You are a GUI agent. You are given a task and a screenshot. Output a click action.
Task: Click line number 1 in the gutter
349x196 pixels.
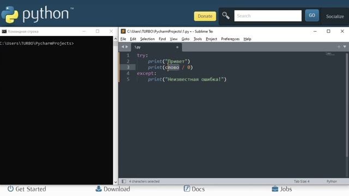pos(128,55)
